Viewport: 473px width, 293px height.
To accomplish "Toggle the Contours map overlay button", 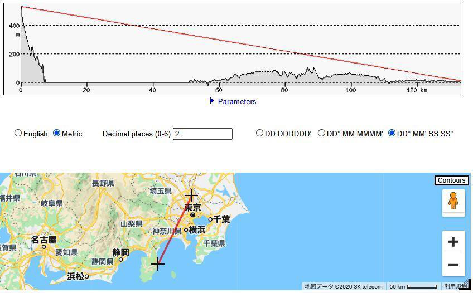I will click(451, 180).
